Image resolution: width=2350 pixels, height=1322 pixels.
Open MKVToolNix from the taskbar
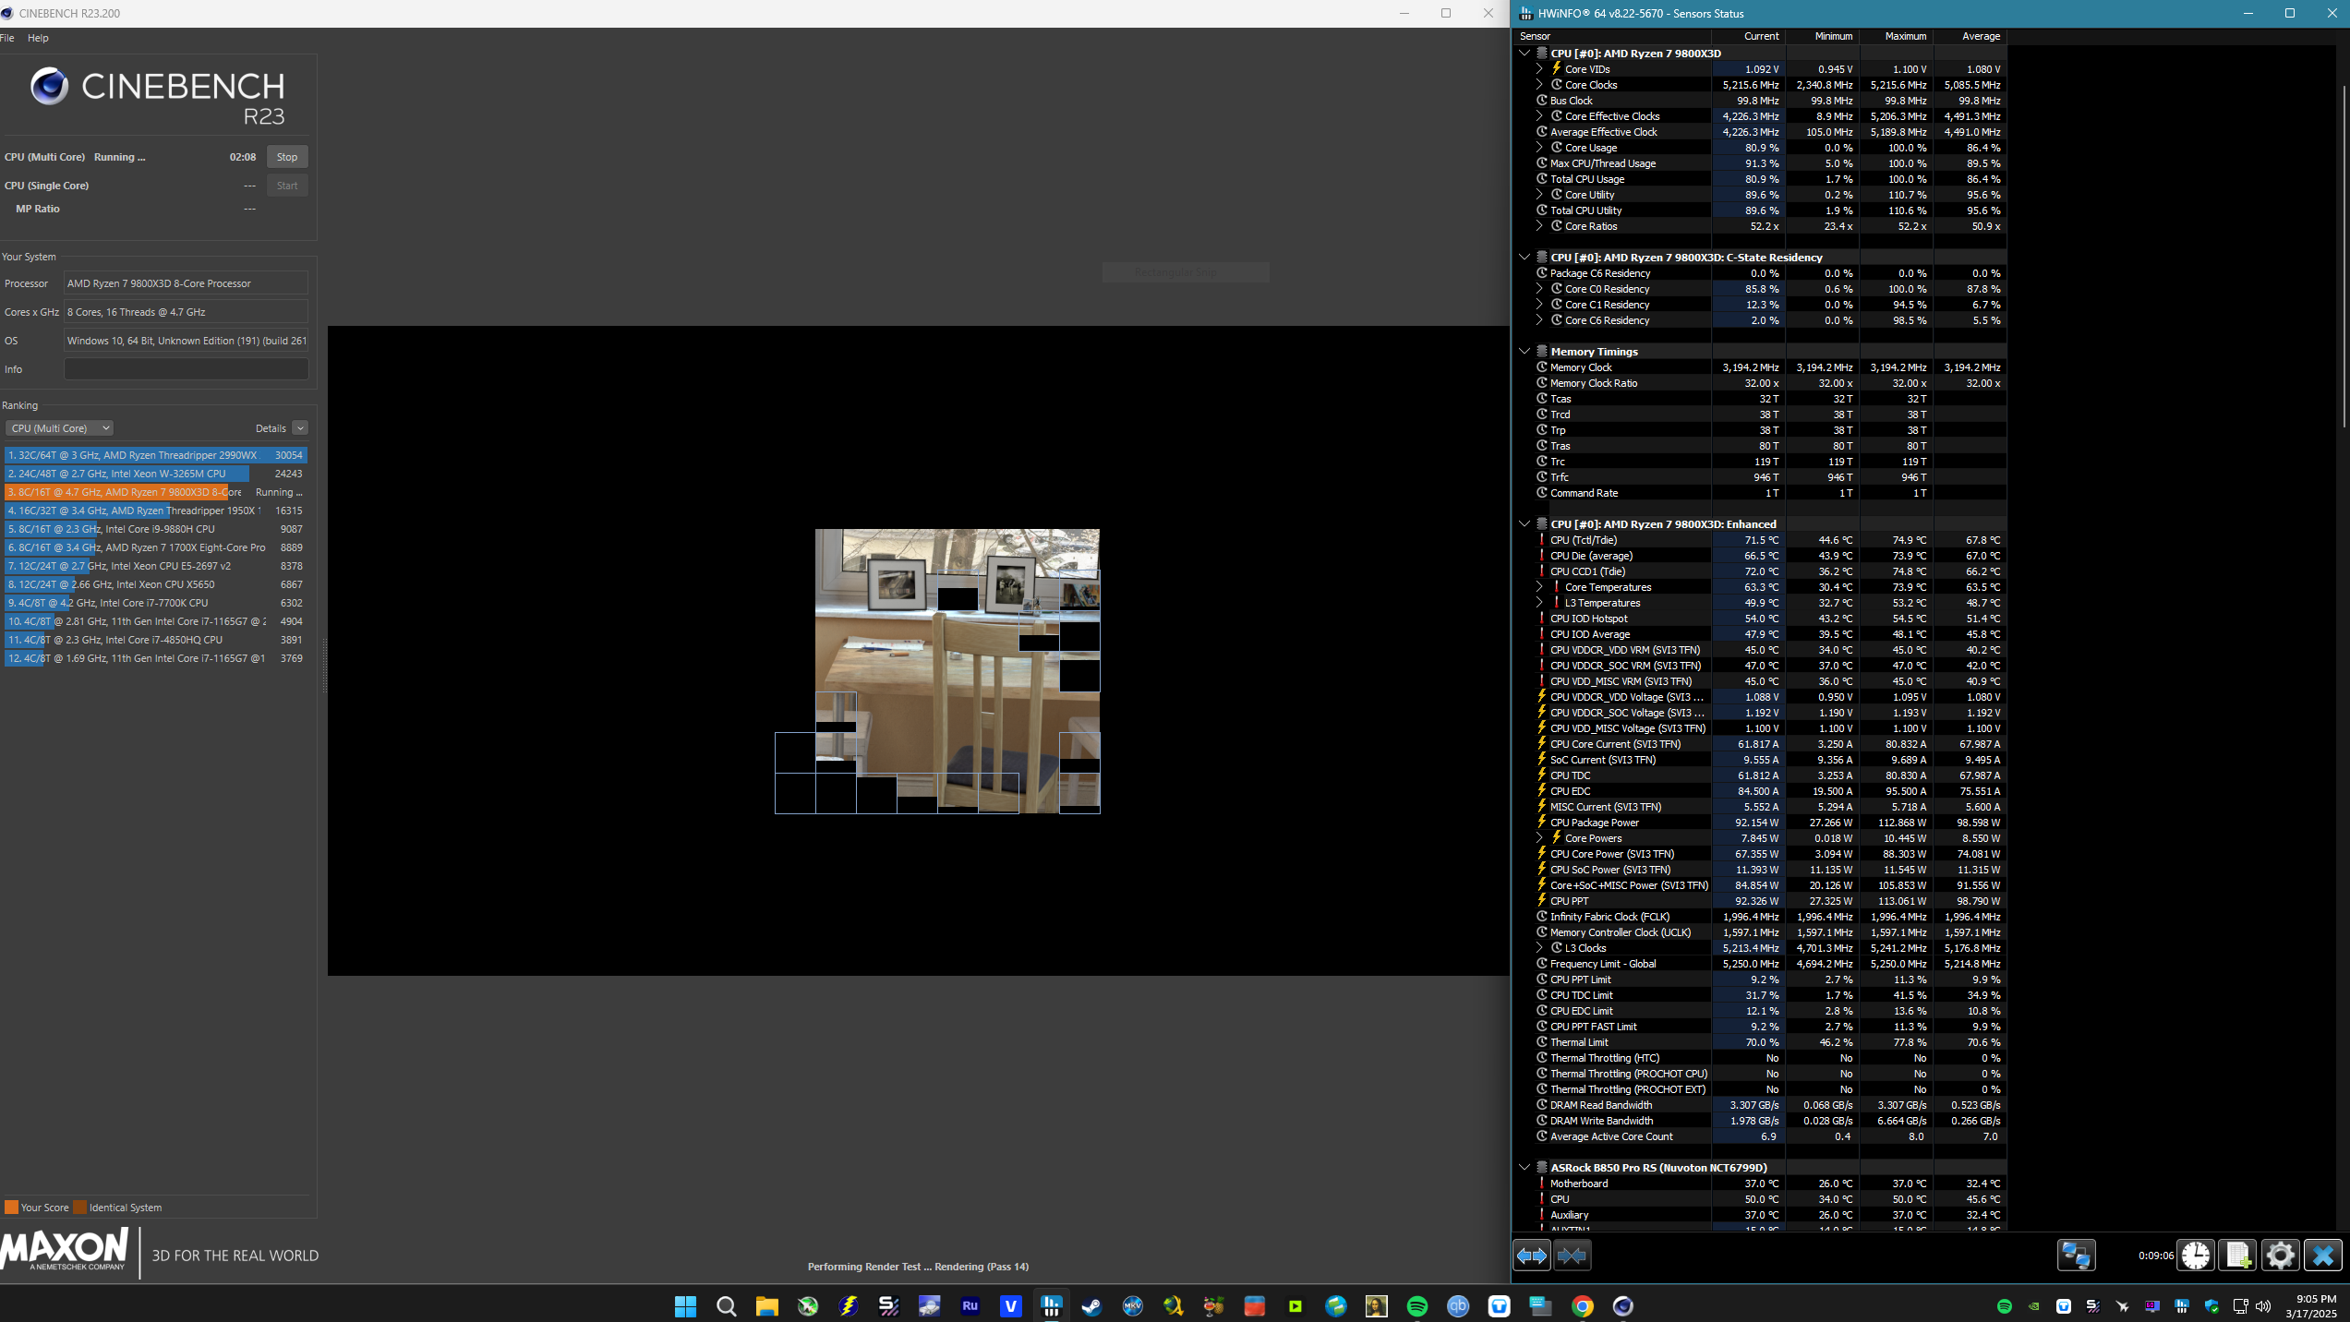click(x=1132, y=1305)
